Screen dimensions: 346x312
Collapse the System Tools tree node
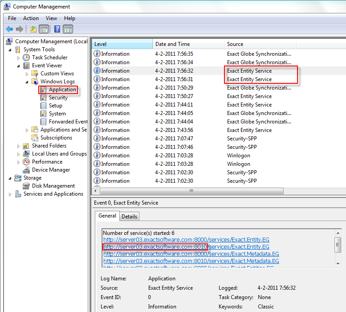[10, 50]
